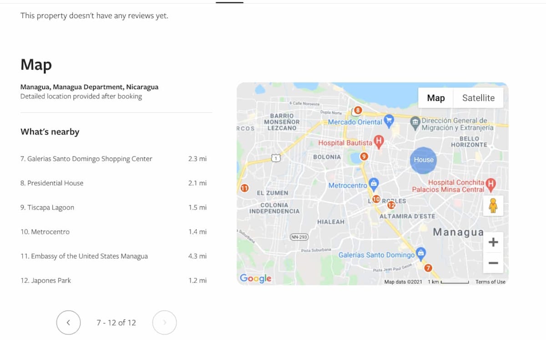This screenshot has height=340, width=546.
Task: Select the Galerías Santo Domingo map pin
Action: pyautogui.click(x=421, y=253)
